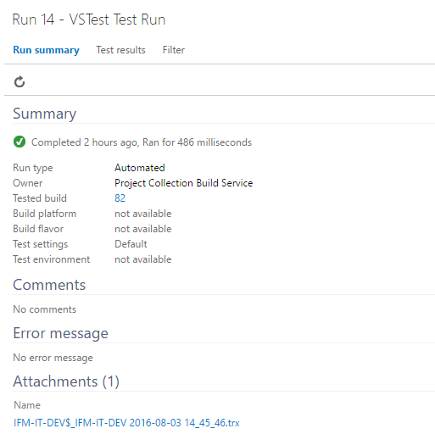Click the Summary section heading
The width and height of the screenshot is (435, 434).
pyautogui.click(x=45, y=114)
